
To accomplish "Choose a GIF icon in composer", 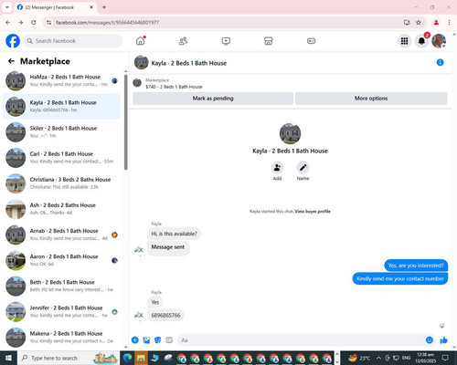I will click(169, 340).
